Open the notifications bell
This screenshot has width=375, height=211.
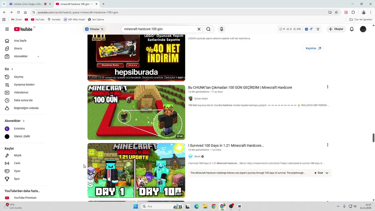pyautogui.click(x=352, y=29)
